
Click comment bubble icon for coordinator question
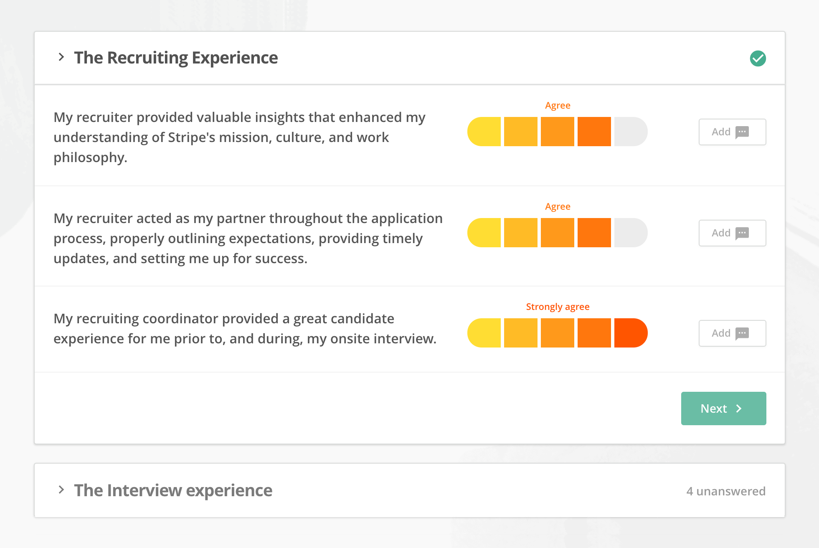tap(742, 333)
